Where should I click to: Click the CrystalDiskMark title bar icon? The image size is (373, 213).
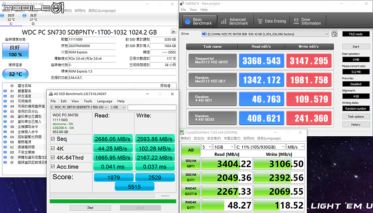tap(182, 132)
